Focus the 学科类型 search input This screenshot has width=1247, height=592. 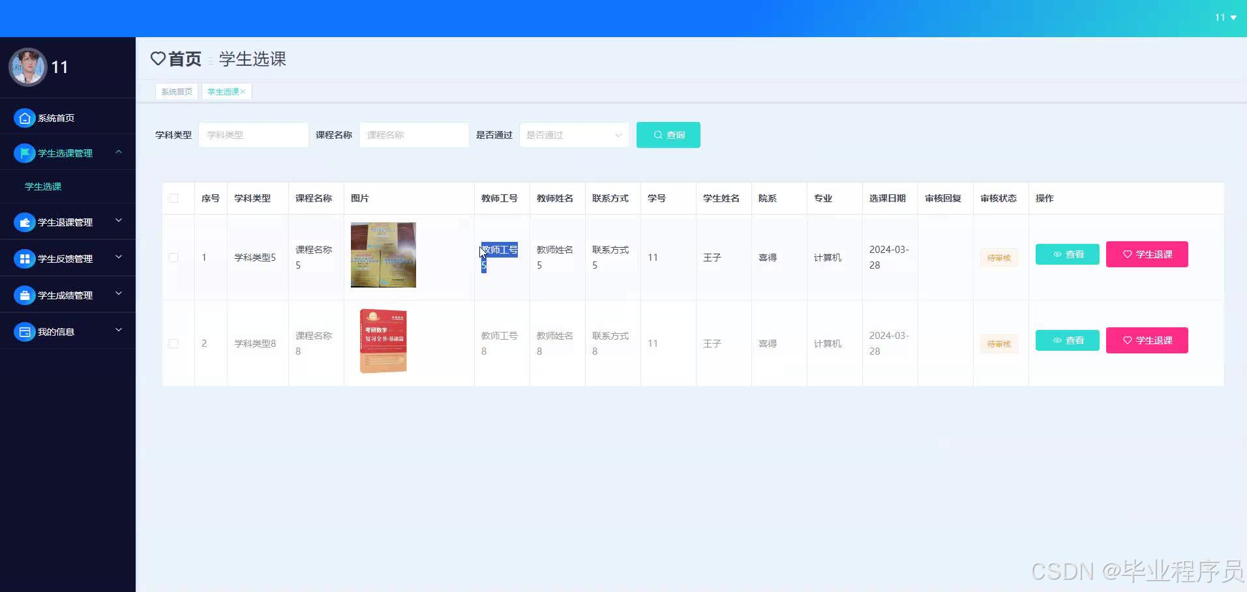pos(254,135)
